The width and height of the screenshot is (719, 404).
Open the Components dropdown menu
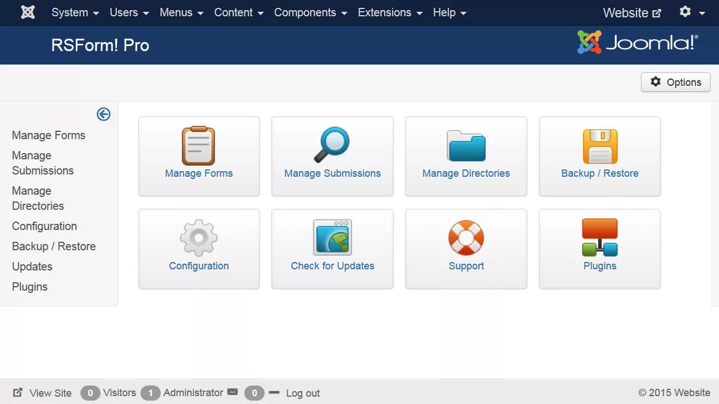pyautogui.click(x=311, y=12)
